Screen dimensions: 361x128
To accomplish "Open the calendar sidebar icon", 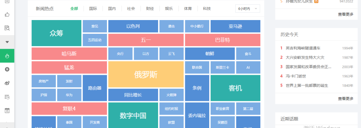I will (7, 111).
